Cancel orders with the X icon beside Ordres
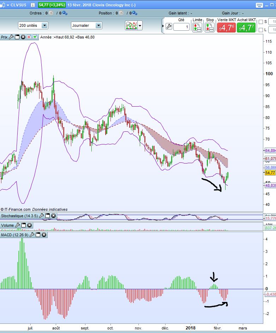This screenshot has width=276, height=333. (51, 13)
